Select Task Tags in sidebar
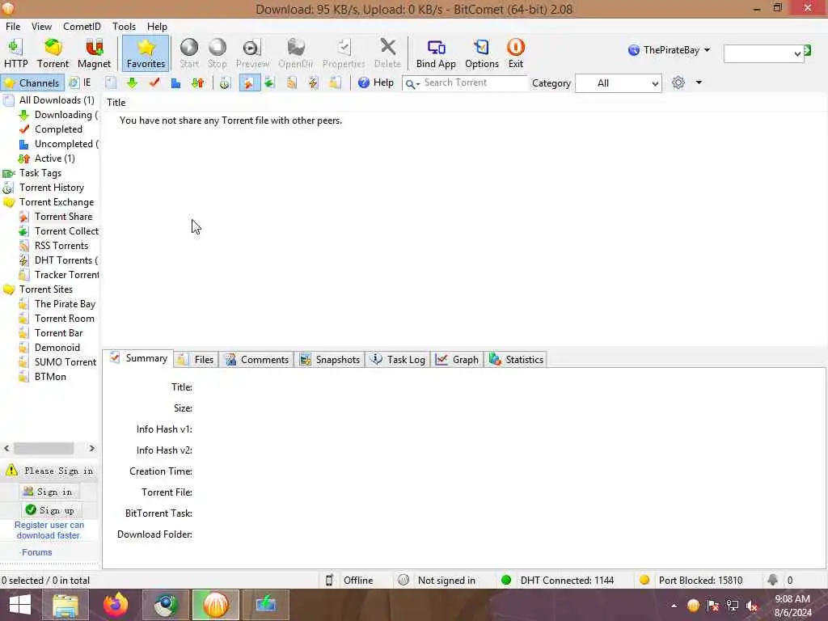 [x=40, y=173]
